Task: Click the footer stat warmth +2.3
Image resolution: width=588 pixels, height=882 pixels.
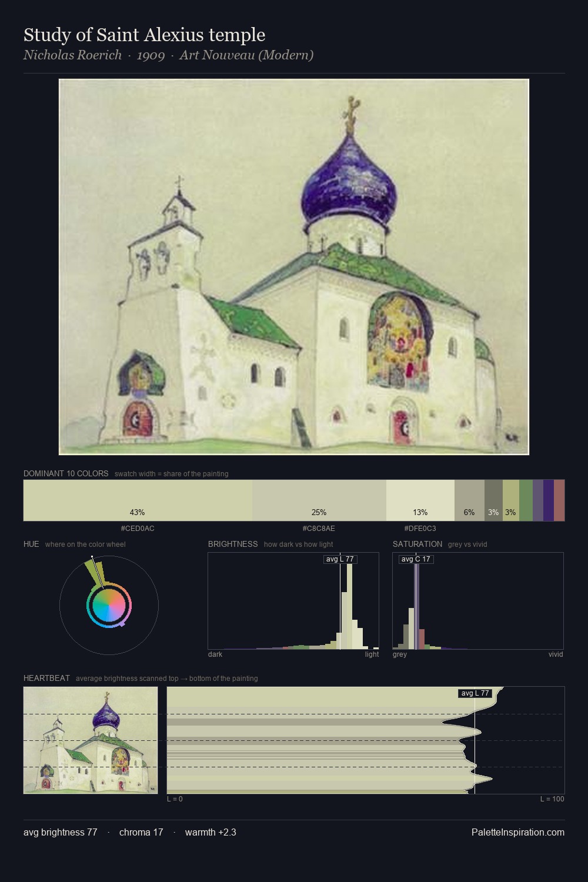Action: (211, 832)
